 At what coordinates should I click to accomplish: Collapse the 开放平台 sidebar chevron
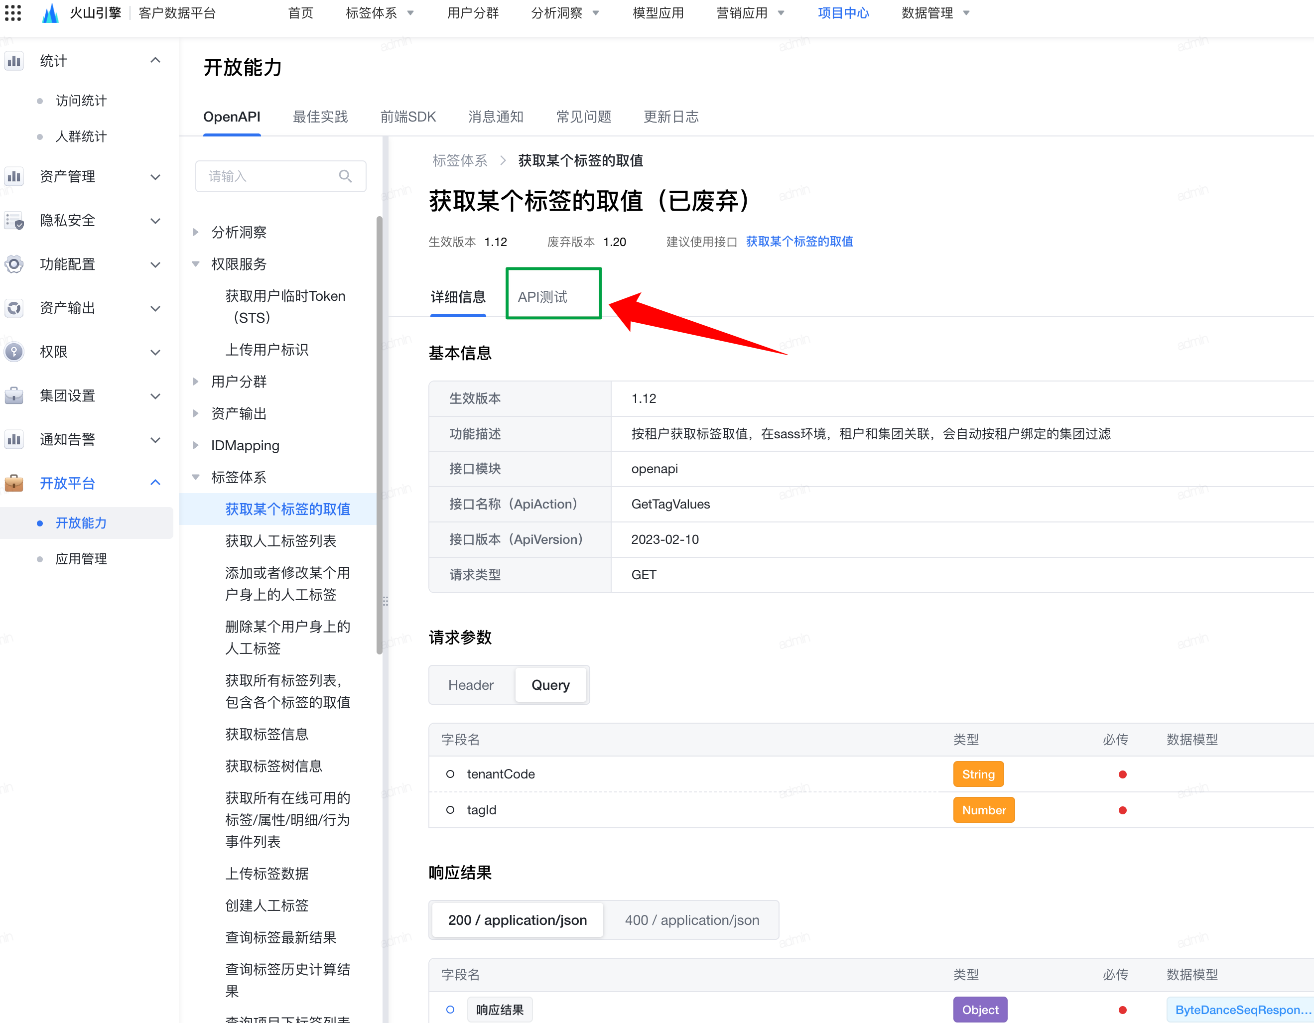click(x=155, y=483)
